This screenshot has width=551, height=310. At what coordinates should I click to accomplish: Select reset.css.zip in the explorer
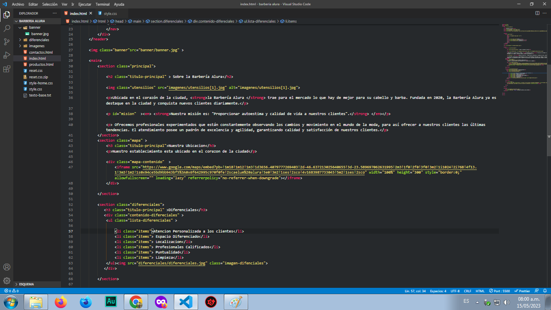tap(37, 77)
